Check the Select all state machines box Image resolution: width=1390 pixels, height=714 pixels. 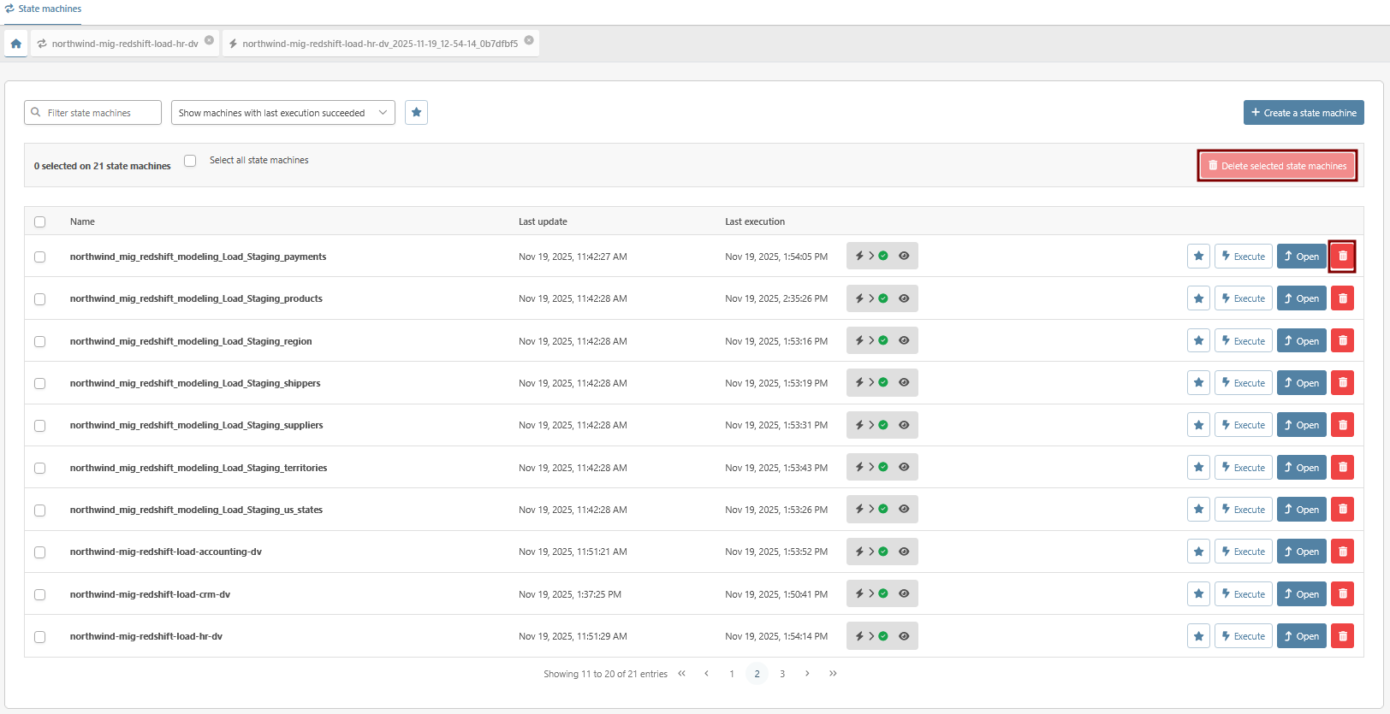click(x=190, y=161)
